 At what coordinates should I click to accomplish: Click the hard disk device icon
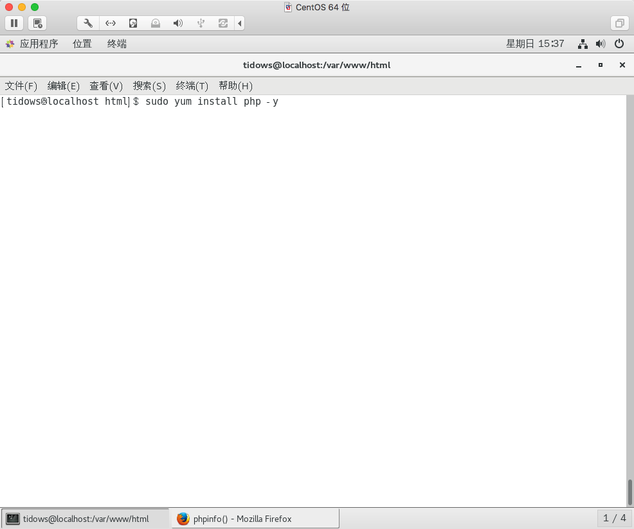[133, 23]
